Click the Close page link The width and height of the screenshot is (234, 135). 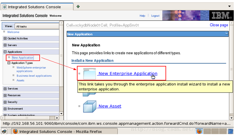(x=219, y=25)
